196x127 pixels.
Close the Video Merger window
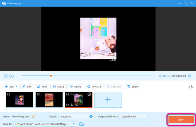[192, 3]
